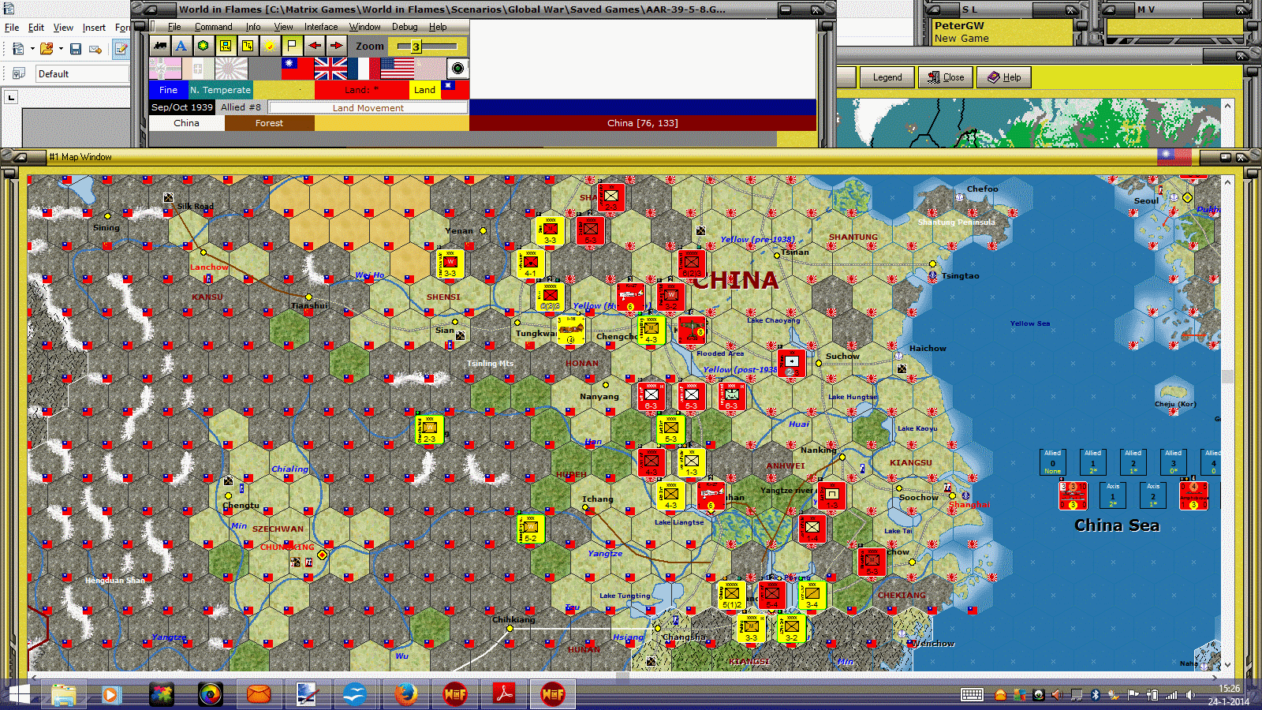Select the green hex globe icon
Viewport: 1262px width, 710px height.
click(203, 46)
